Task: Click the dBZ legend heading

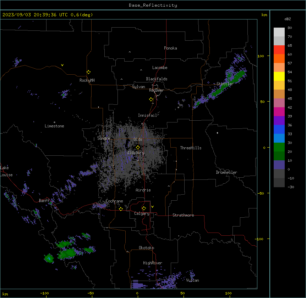Action: (x=288, y=19)
